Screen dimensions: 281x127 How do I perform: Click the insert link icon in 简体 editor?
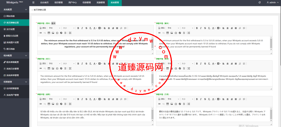coord(41,33)
